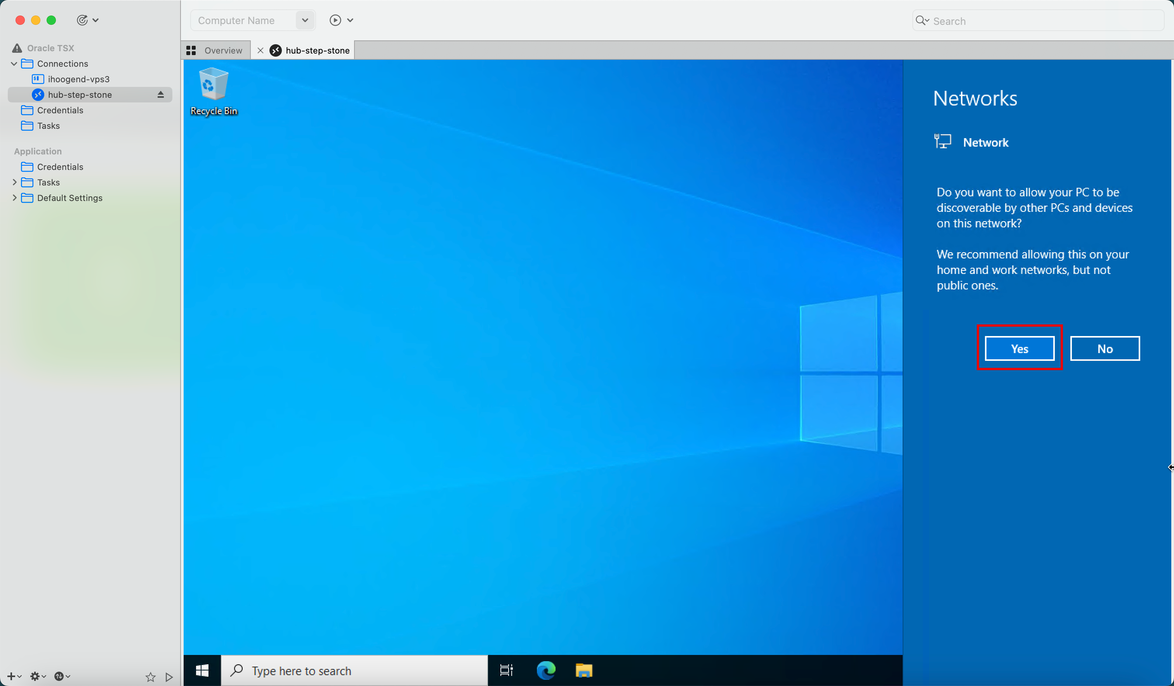This screenshot has height=686, width=1174.
Task: Open File Explorer from taskbar
Action: (x=584, y=670)
